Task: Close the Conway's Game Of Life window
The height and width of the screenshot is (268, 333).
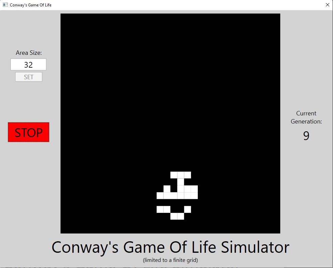Action: (327, 5)
